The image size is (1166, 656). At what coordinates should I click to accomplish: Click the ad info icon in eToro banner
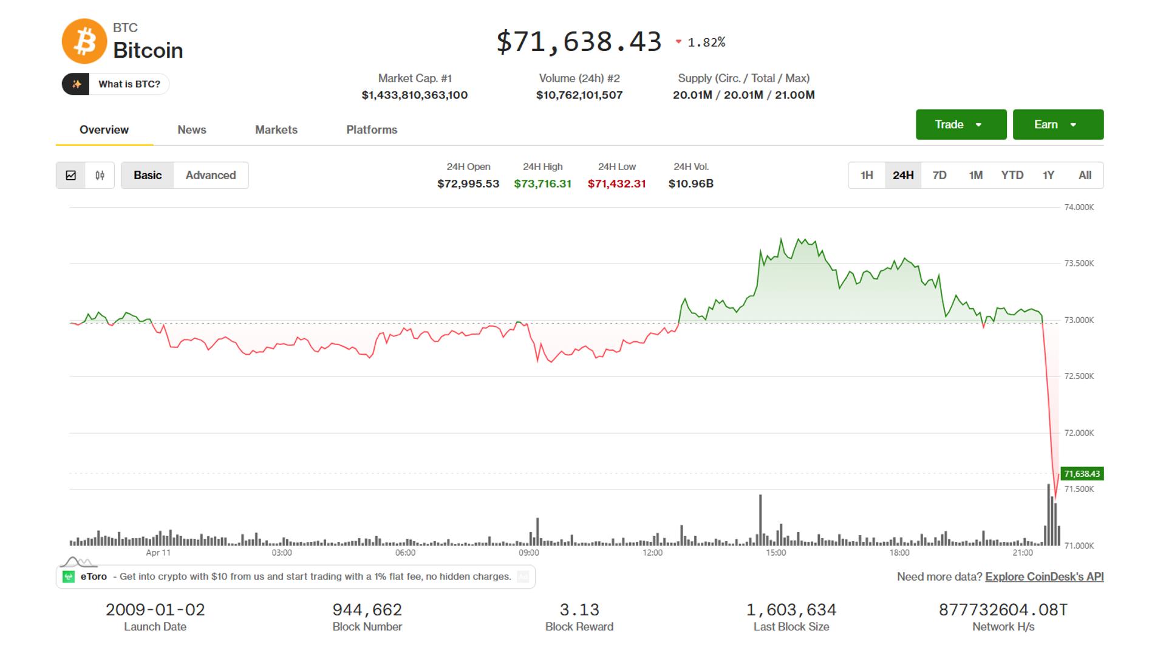(x=522, y=576)
